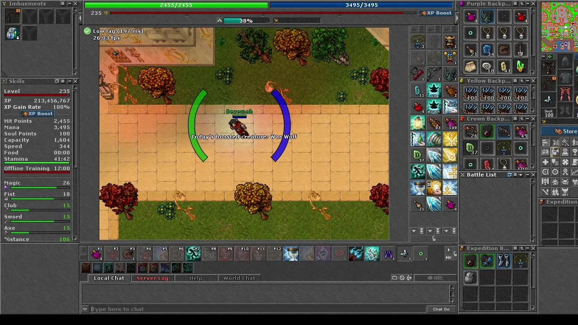578x325 pixels.
Task: Use the 'down' levitate spell icon
Action: [434, 107]
